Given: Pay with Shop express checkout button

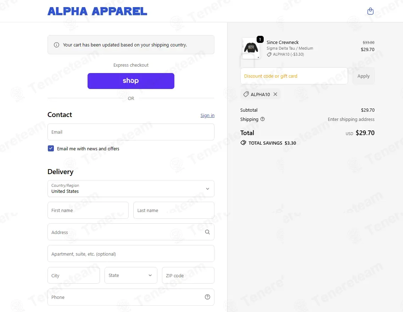Looking at the screenshot, I should click(131, 81).
